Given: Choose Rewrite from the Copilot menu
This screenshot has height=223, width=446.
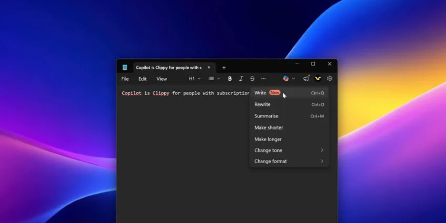Looking at the screenshot, I should 262,104.
